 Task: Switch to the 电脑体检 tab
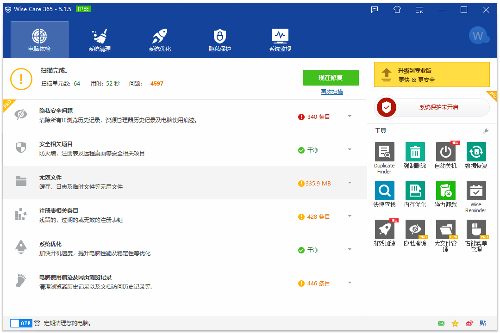[39, 39]
